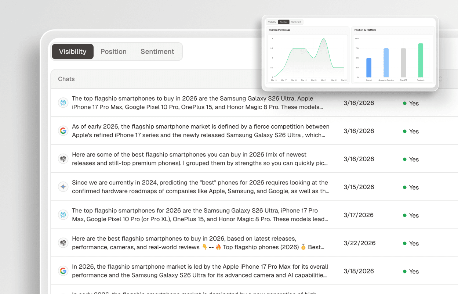Select the small Sentiment tab in the chart card

tap(296, 22)
